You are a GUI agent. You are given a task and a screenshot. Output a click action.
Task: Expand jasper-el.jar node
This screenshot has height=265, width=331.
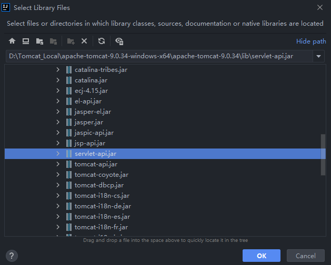[x=58, y=112]
